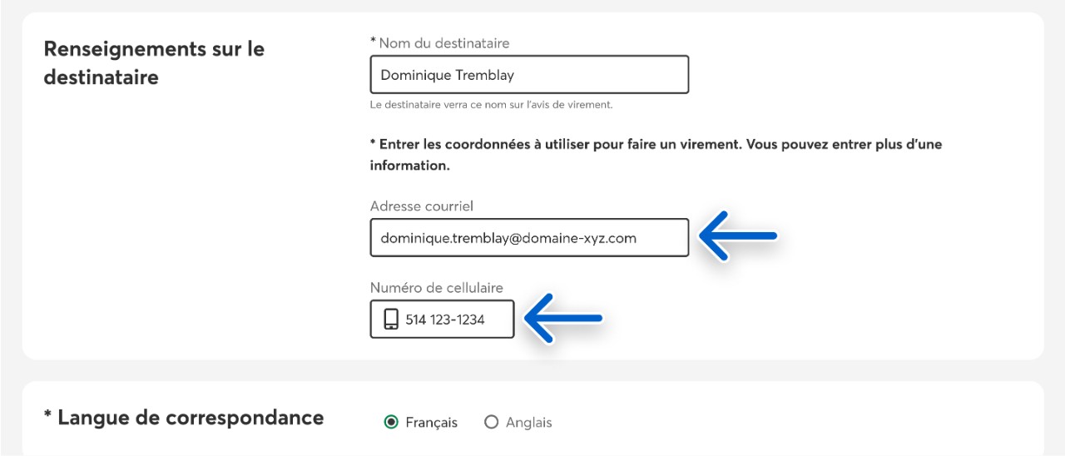The image size is (1065, 456).
Task: Click the helper text under the name field
Action: click(x=491, y=105)
